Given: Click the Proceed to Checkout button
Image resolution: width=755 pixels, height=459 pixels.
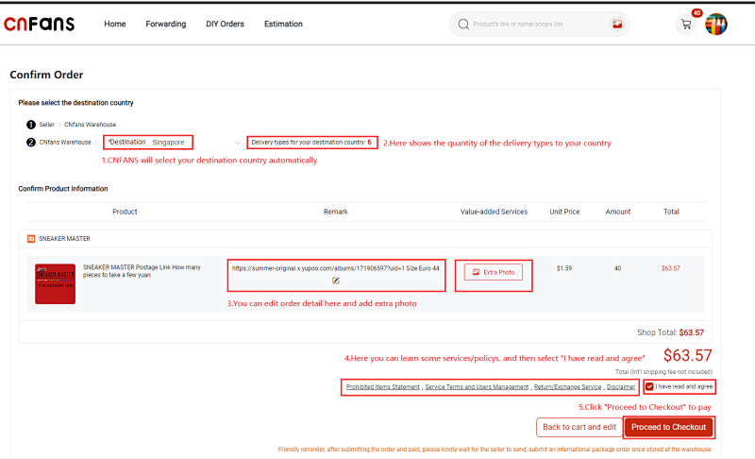Looking at the screenshot, I should [x=668, y=427].
